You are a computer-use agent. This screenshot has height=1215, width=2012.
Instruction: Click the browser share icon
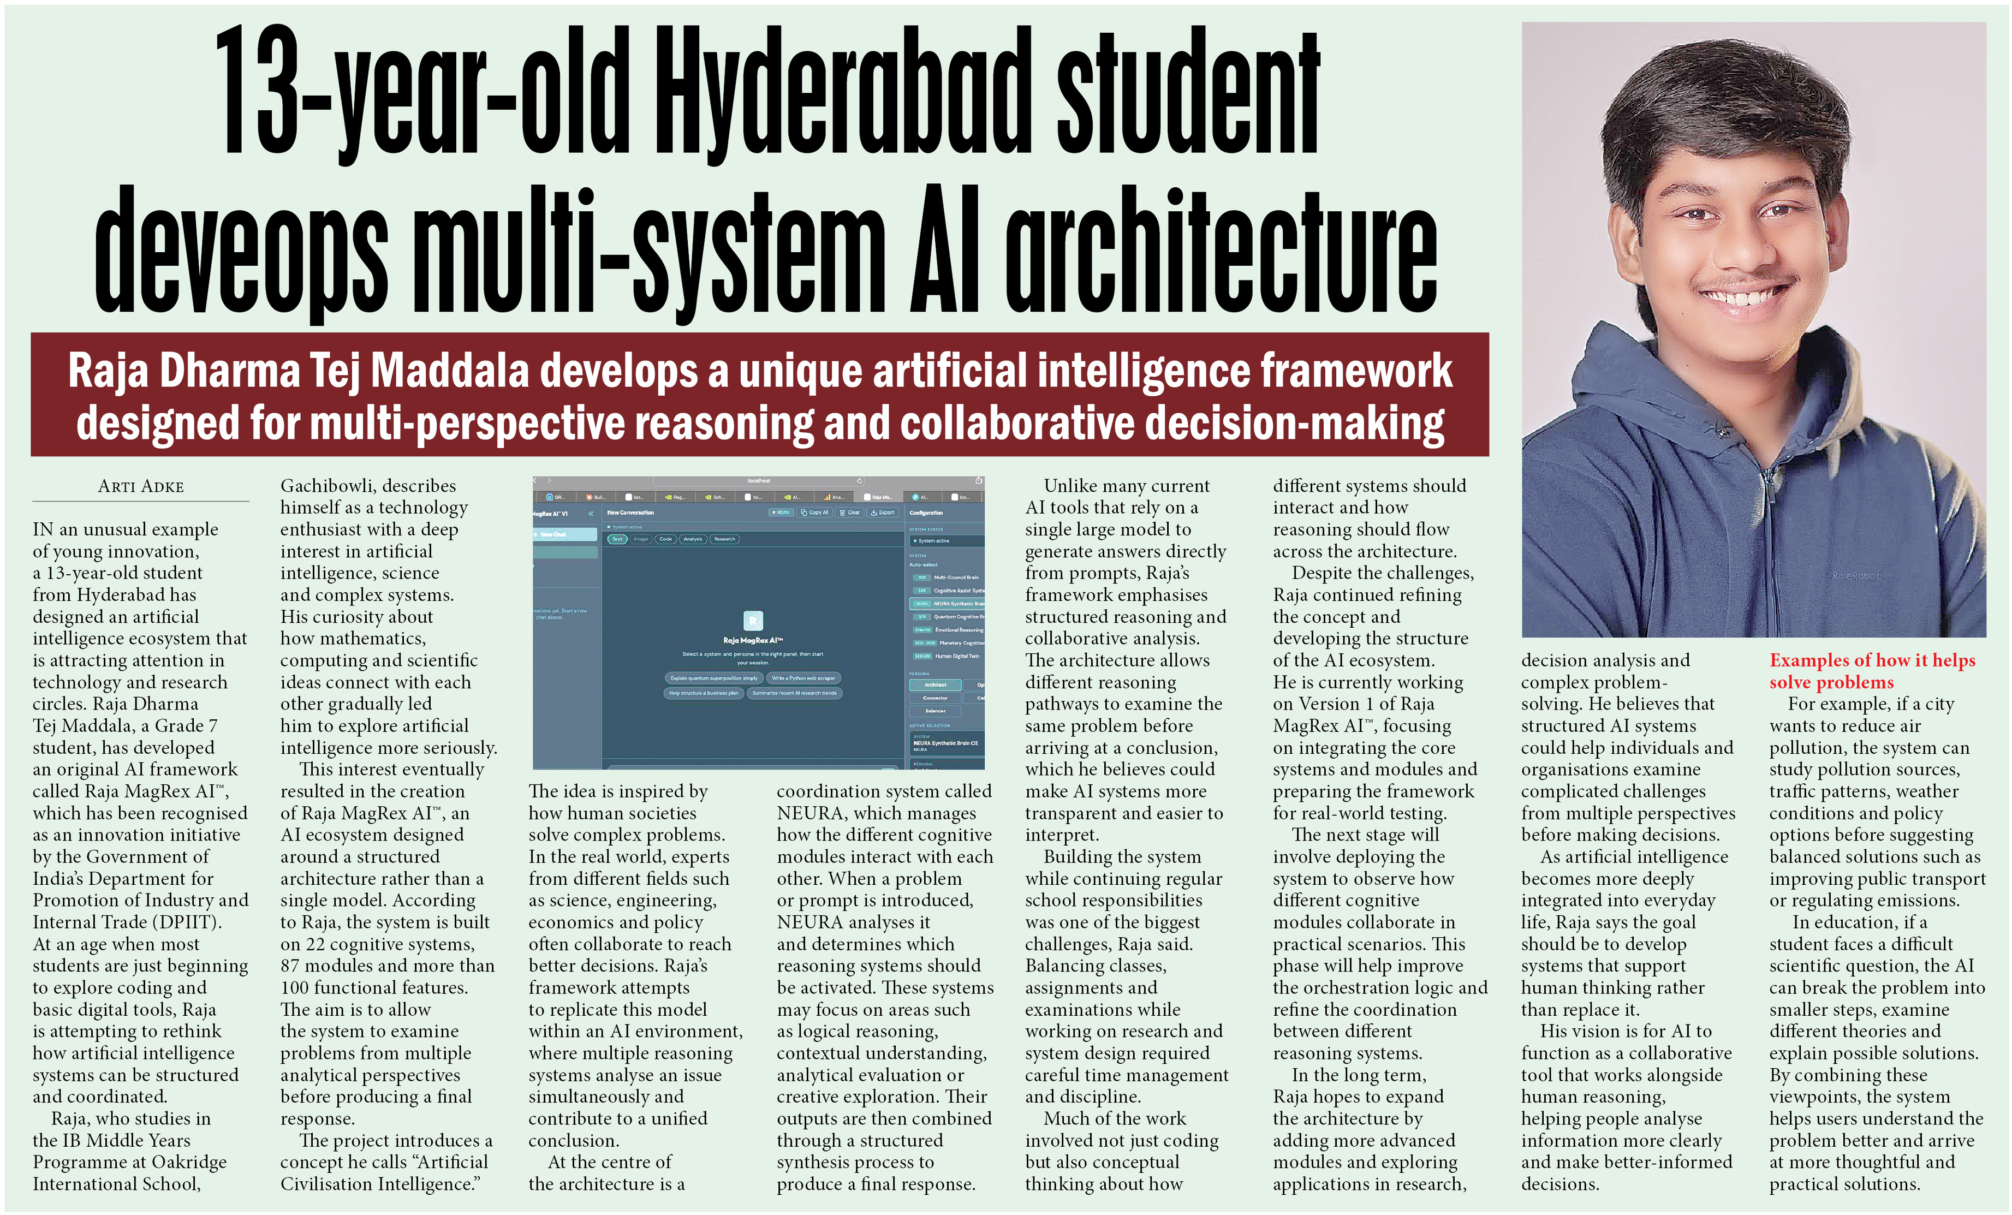pos(978,481)
